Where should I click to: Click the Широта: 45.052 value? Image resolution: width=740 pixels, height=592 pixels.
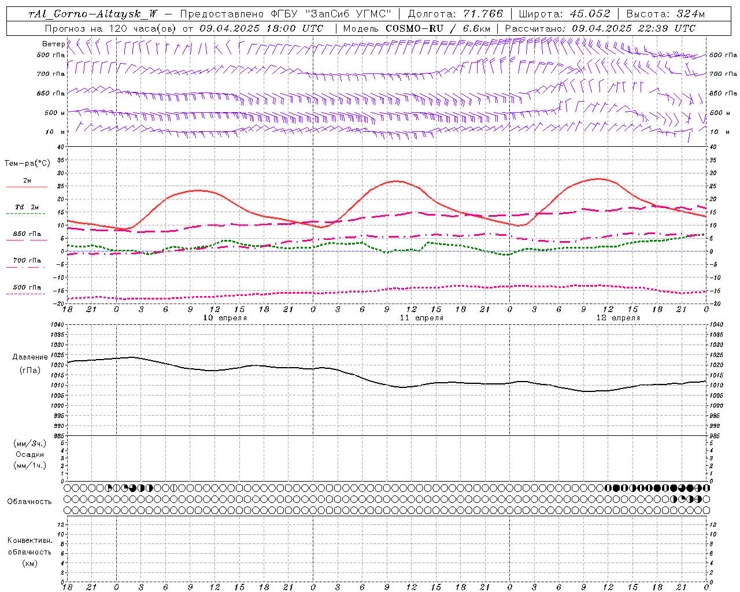tap(564, 14)
